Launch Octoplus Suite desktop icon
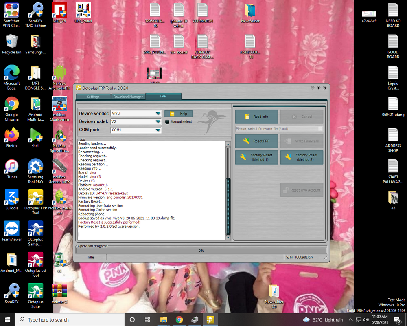The image size is (407, 326). pyautogui.click(x=35, y=296)
